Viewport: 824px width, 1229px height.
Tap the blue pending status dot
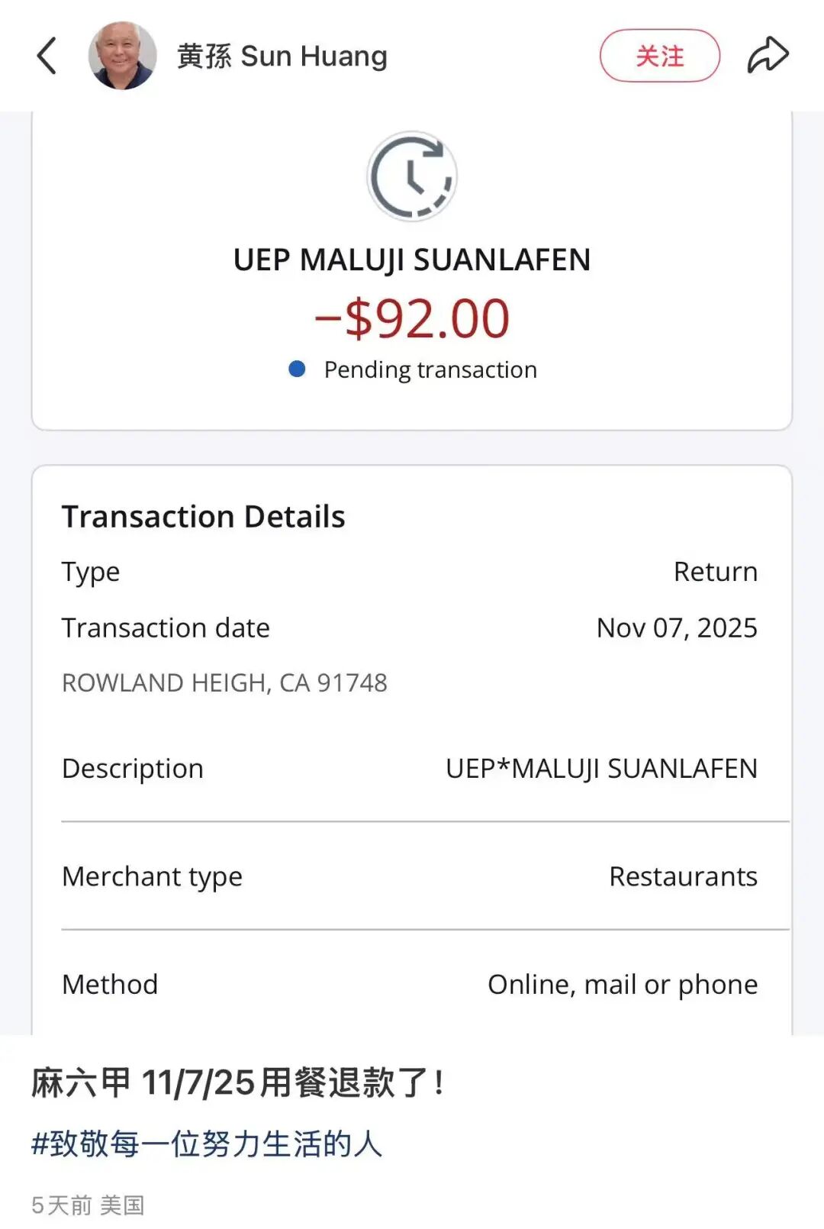click(x=297, y=369)
